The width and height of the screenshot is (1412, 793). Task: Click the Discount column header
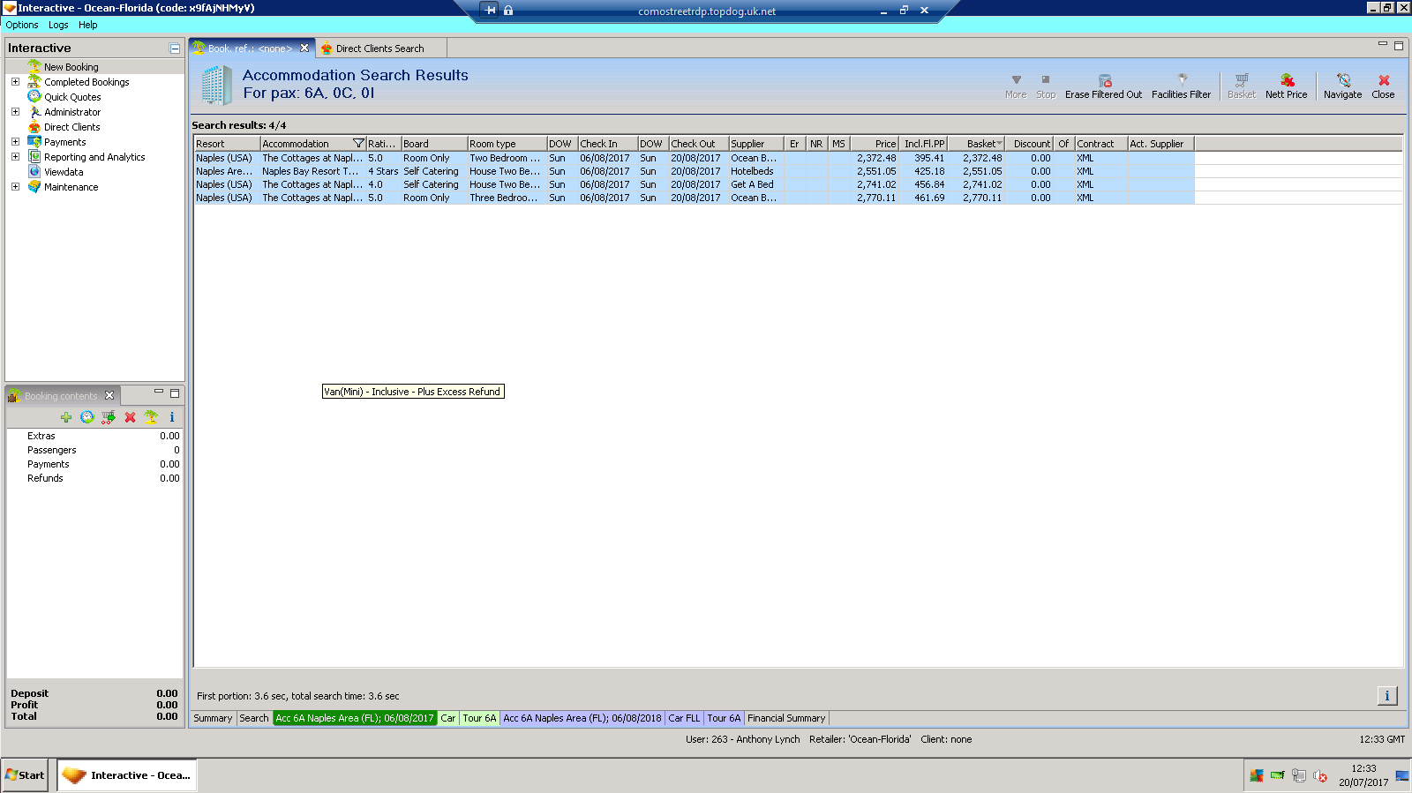(1031, 144)
